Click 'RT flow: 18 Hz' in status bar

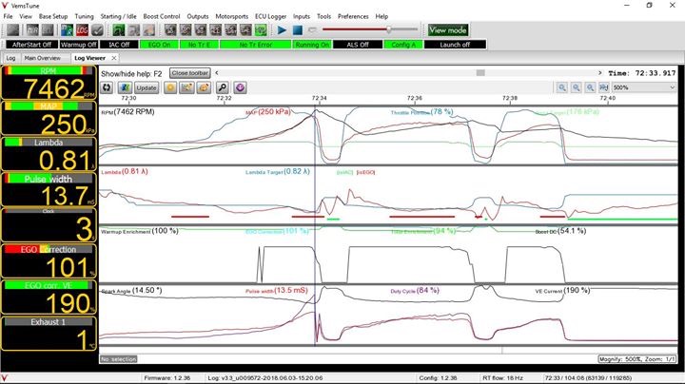(502, 378)
